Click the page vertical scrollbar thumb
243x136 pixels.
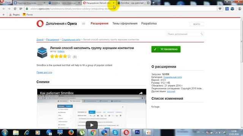coord(241,42)
